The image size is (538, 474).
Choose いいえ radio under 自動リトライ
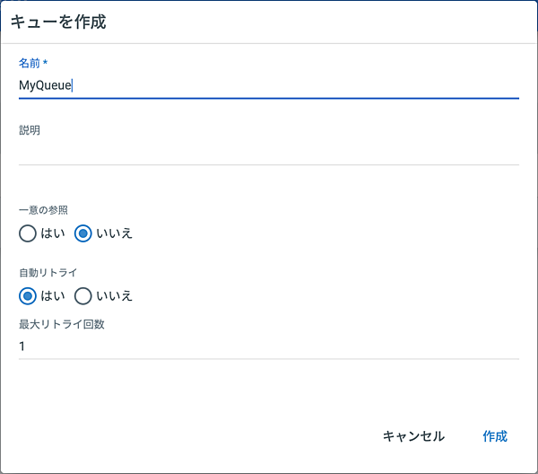click(x=83, y=295)
